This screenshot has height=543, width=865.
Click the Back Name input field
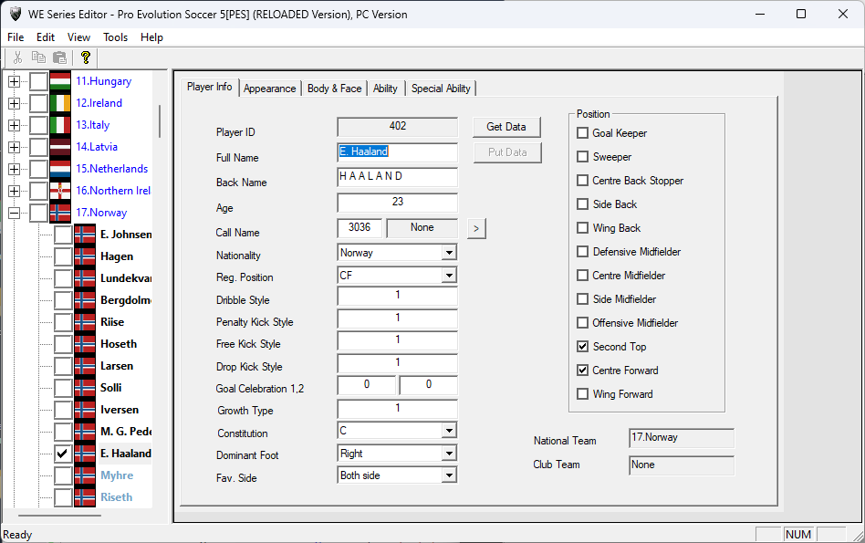[x=397, y=176]
